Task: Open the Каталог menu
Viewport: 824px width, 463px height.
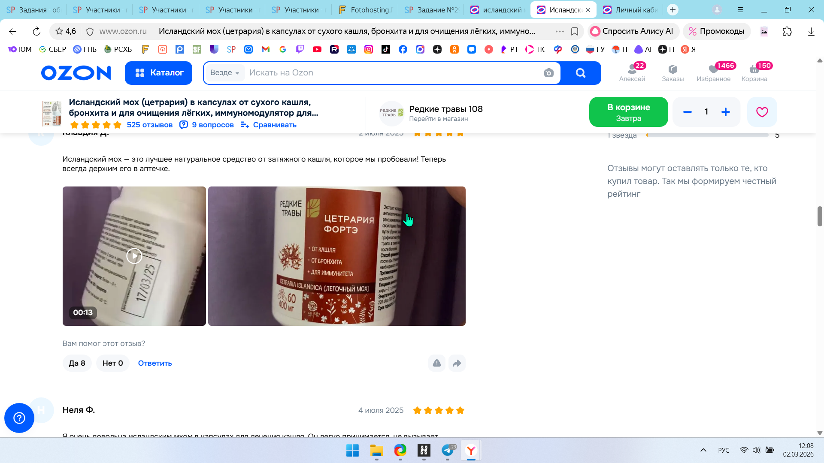Action: [x=158, y=73]
